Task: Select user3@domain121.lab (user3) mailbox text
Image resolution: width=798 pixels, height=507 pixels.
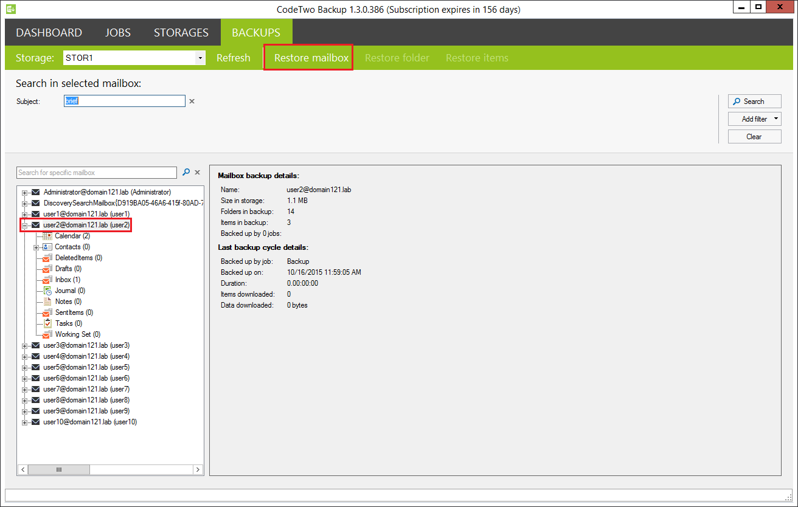Action: (86, 345)
